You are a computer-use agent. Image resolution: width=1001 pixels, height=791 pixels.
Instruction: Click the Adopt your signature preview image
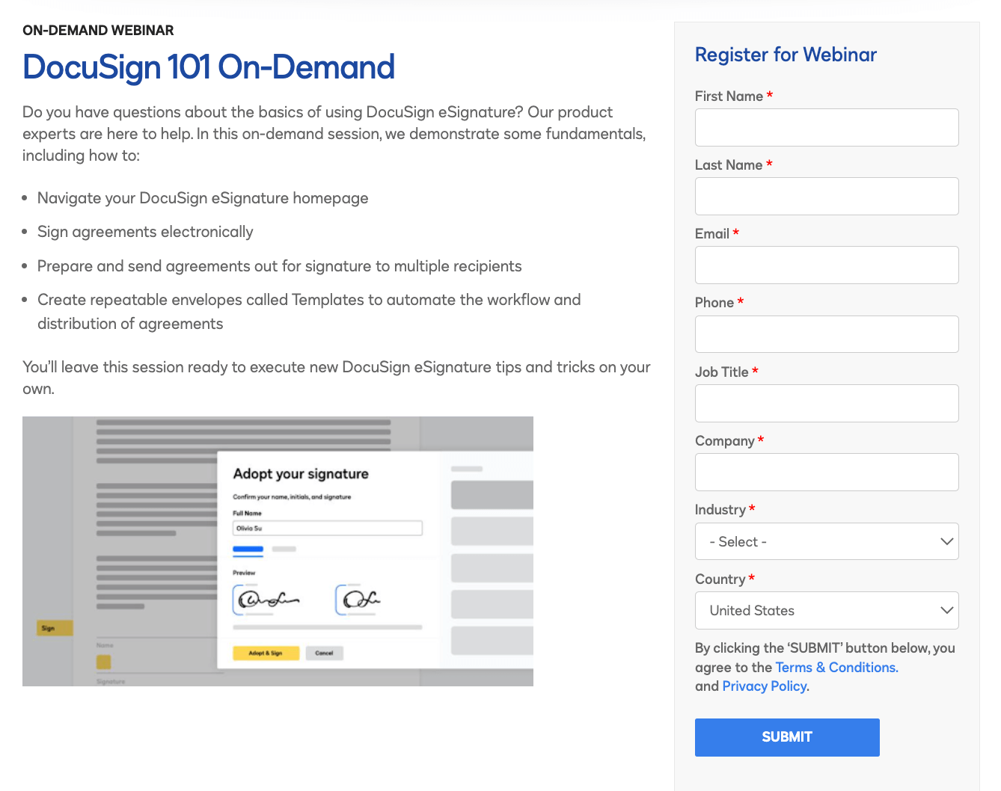(x=278, y=551)
